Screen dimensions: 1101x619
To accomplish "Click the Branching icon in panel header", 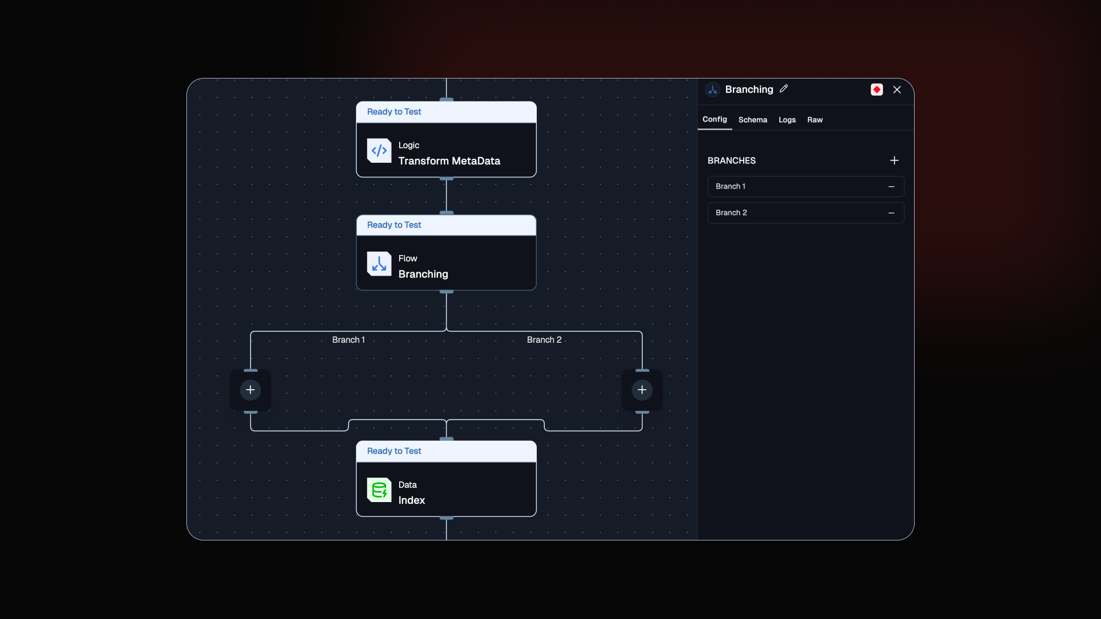I will [x=713, y=89].
